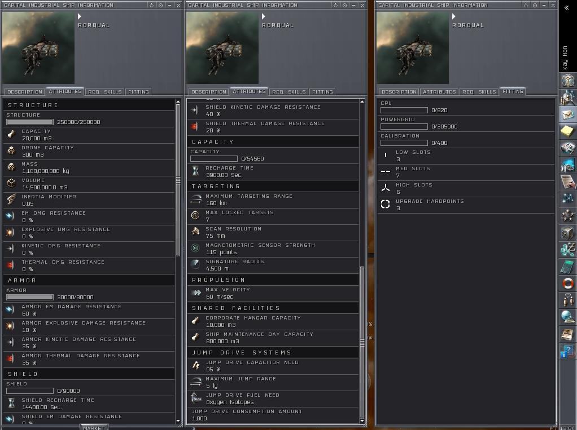Click the '5 ly' maximum jump range value
Screen dimensions: 577x430
pos(212,385)
